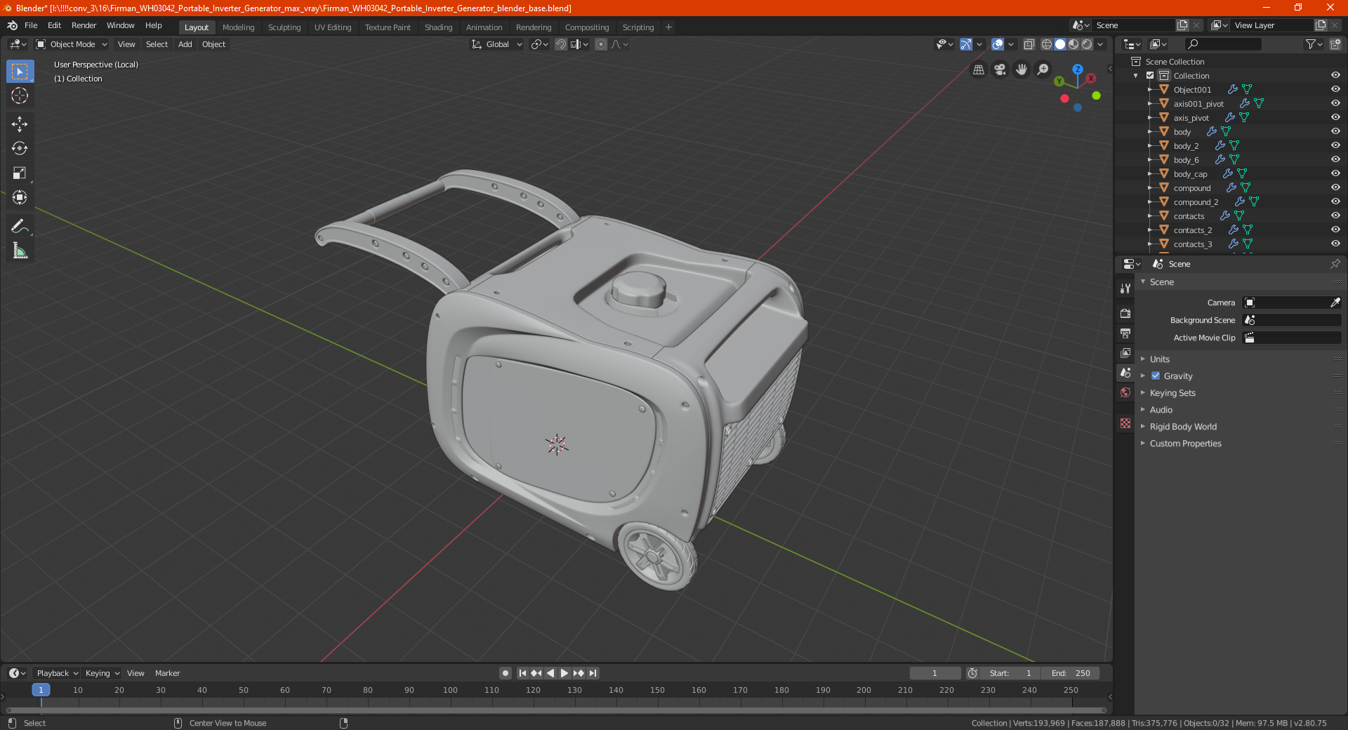Uncheck the Collection exclude checkbox
Image resolution: width=1348 pixels, height=730 pixels.
point(1150,76)
